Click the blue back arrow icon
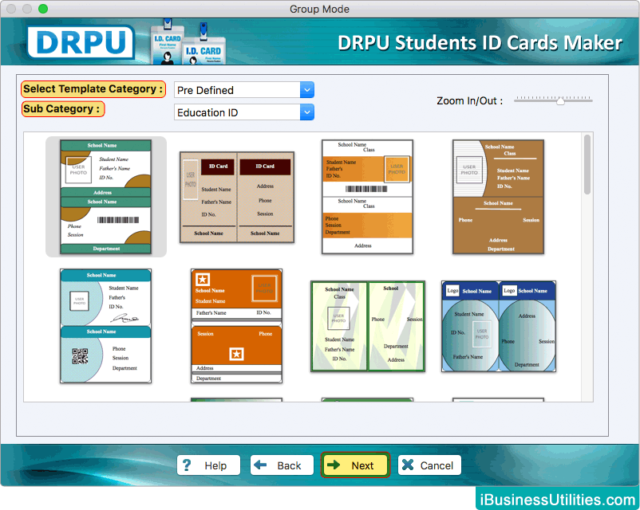This screenshot has height=510, width=640. pos(260,465)
